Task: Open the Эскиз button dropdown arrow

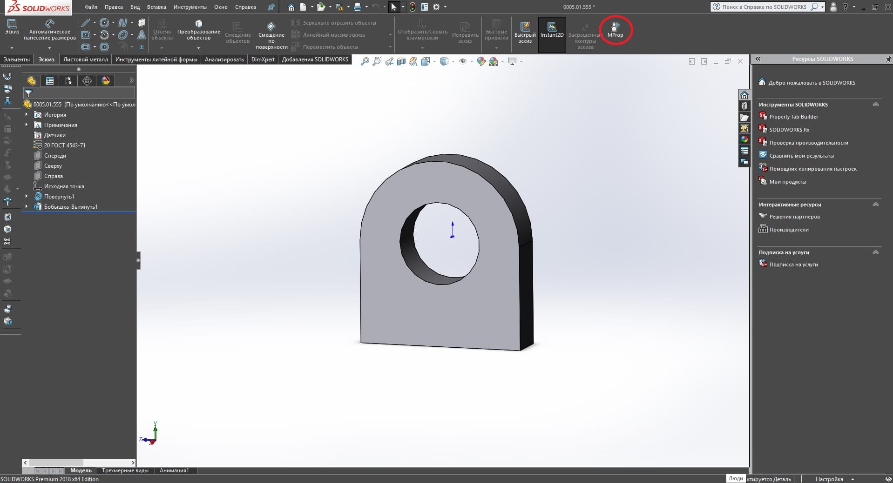Action: pyautogui.click(x=12, y=48)
